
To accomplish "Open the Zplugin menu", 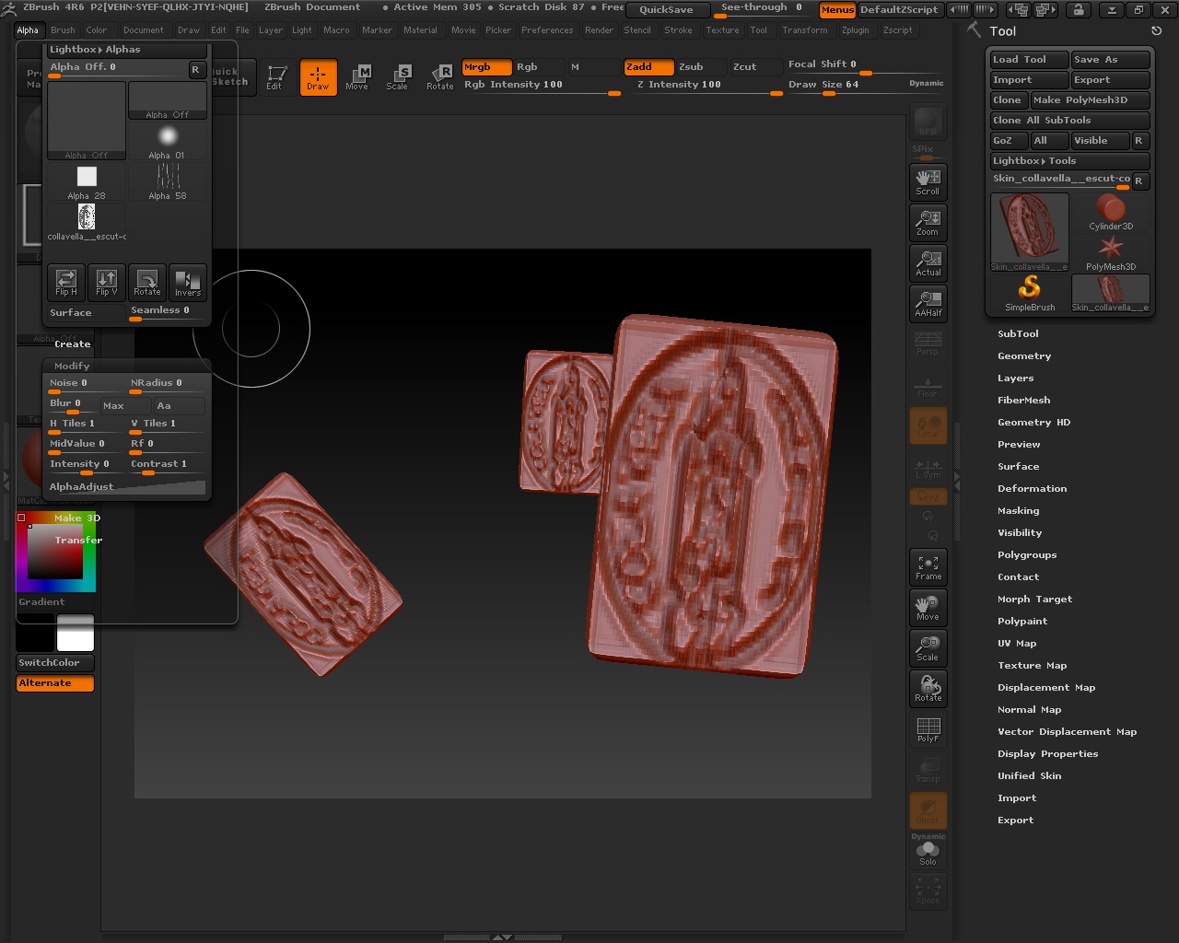I will tap(856, 30).
